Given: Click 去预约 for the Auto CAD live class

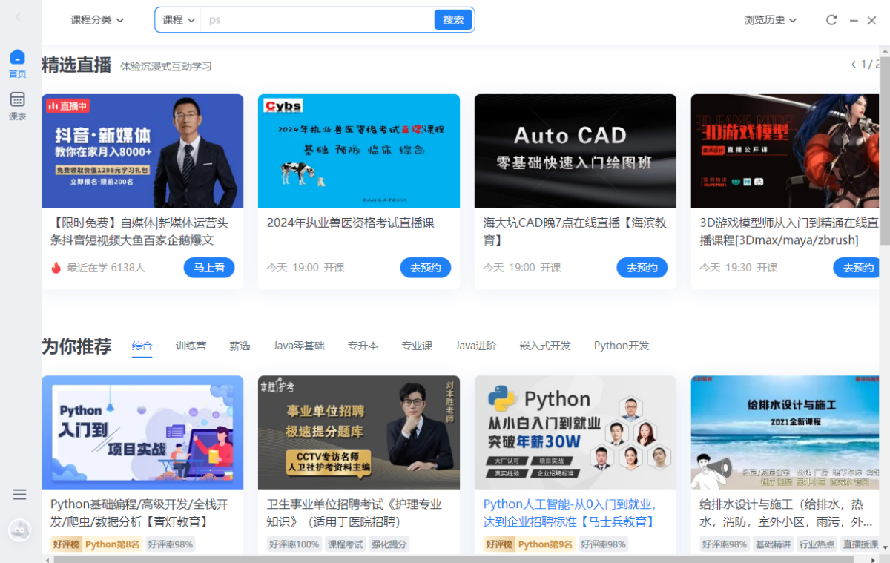Looking at the screenshot, I should [642, 268].
